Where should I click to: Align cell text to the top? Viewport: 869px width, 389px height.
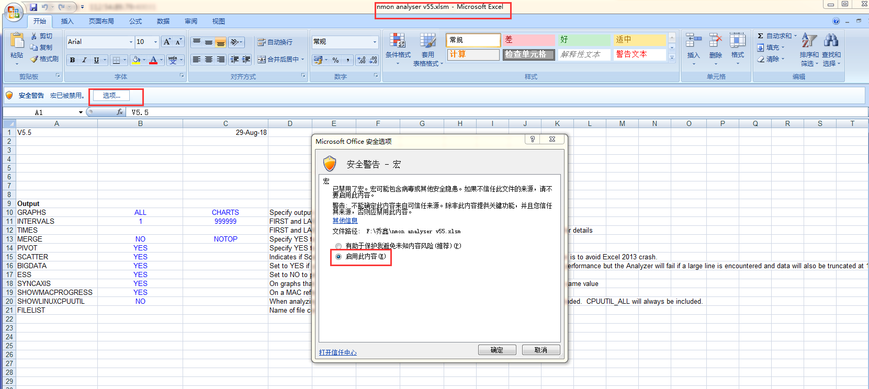197,42
